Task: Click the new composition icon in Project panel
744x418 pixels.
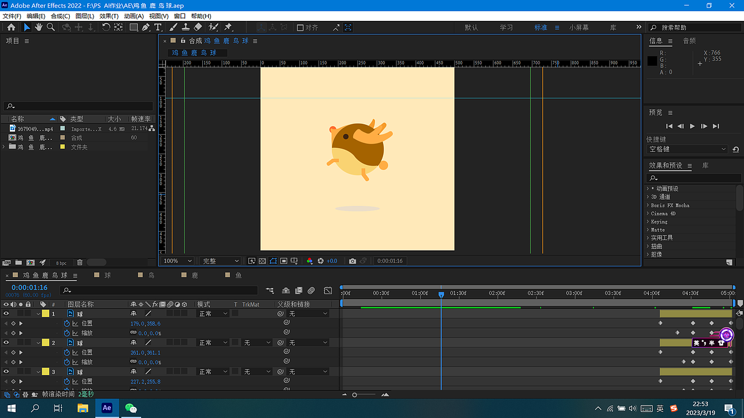Action: click(30, 262)
